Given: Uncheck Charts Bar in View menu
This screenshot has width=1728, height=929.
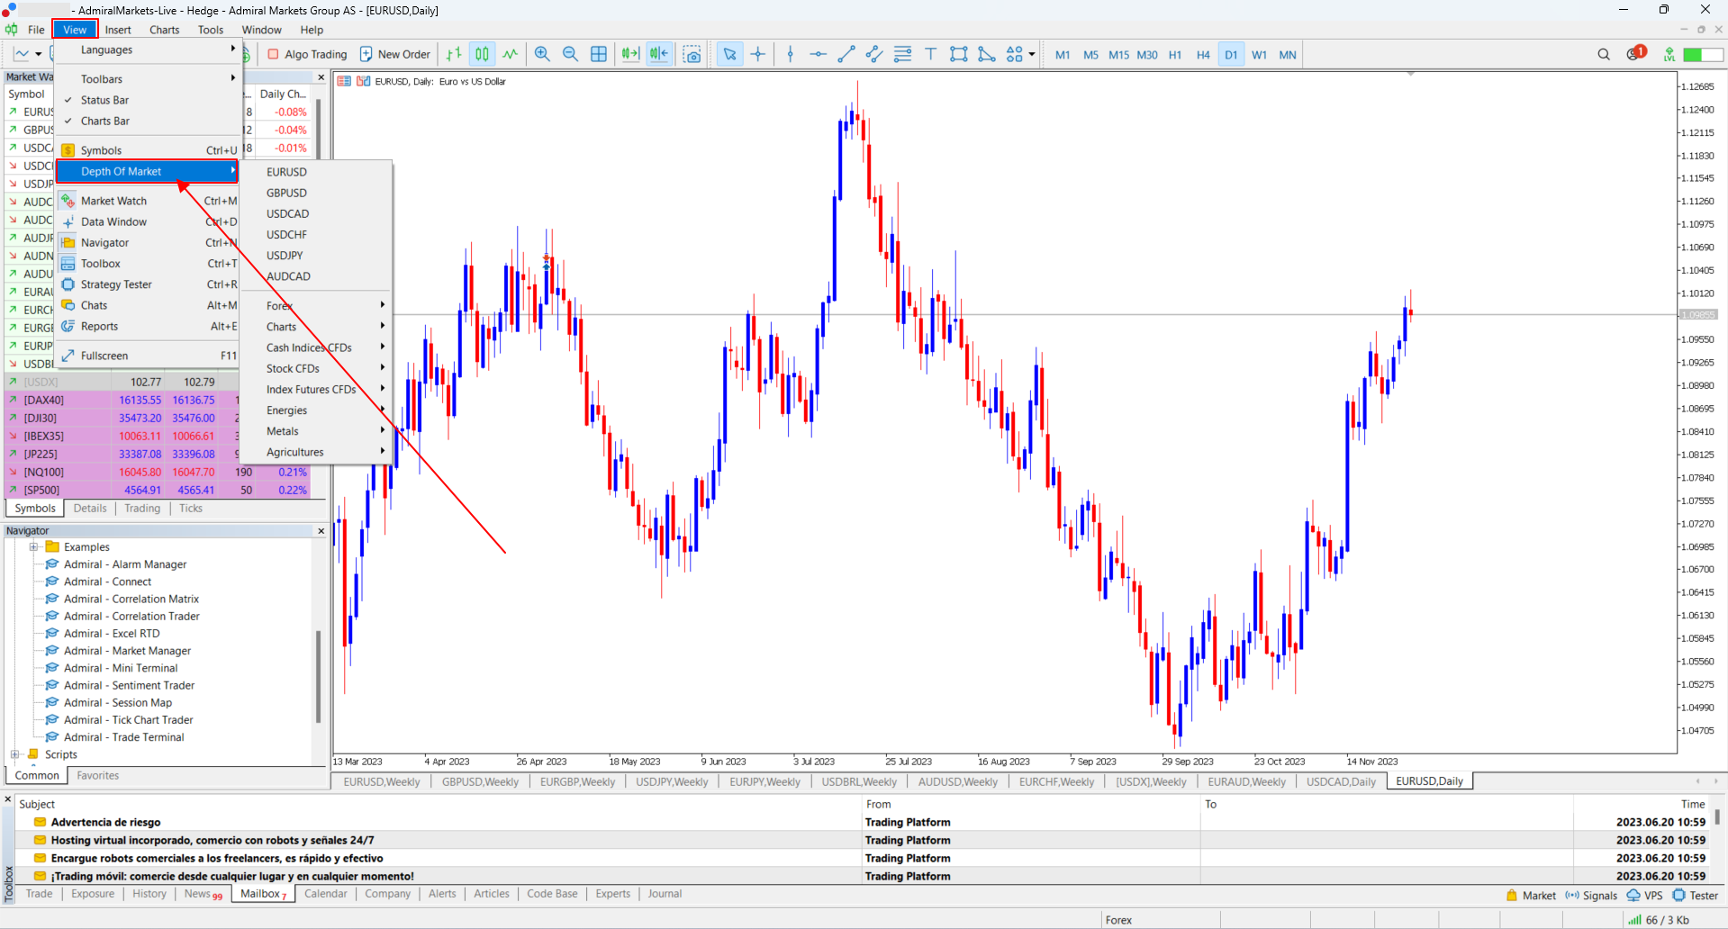Looking at the screenshot, I should [x=149, y=121].
